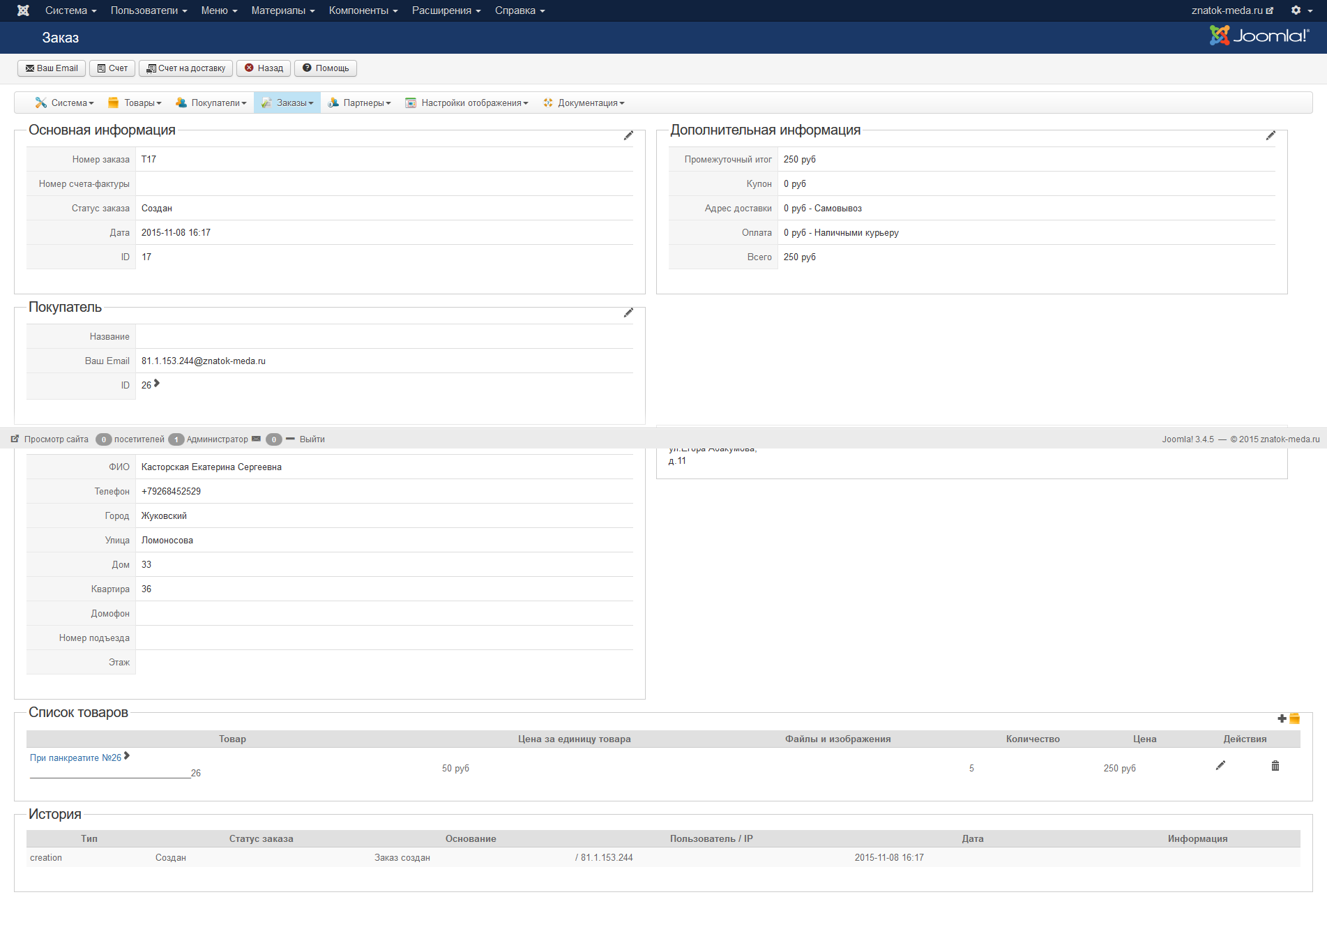The height and width of the screenshot is (927, 1327).
Task: Open Компоненты menu in top bar
Action: (x=363, y=10)
